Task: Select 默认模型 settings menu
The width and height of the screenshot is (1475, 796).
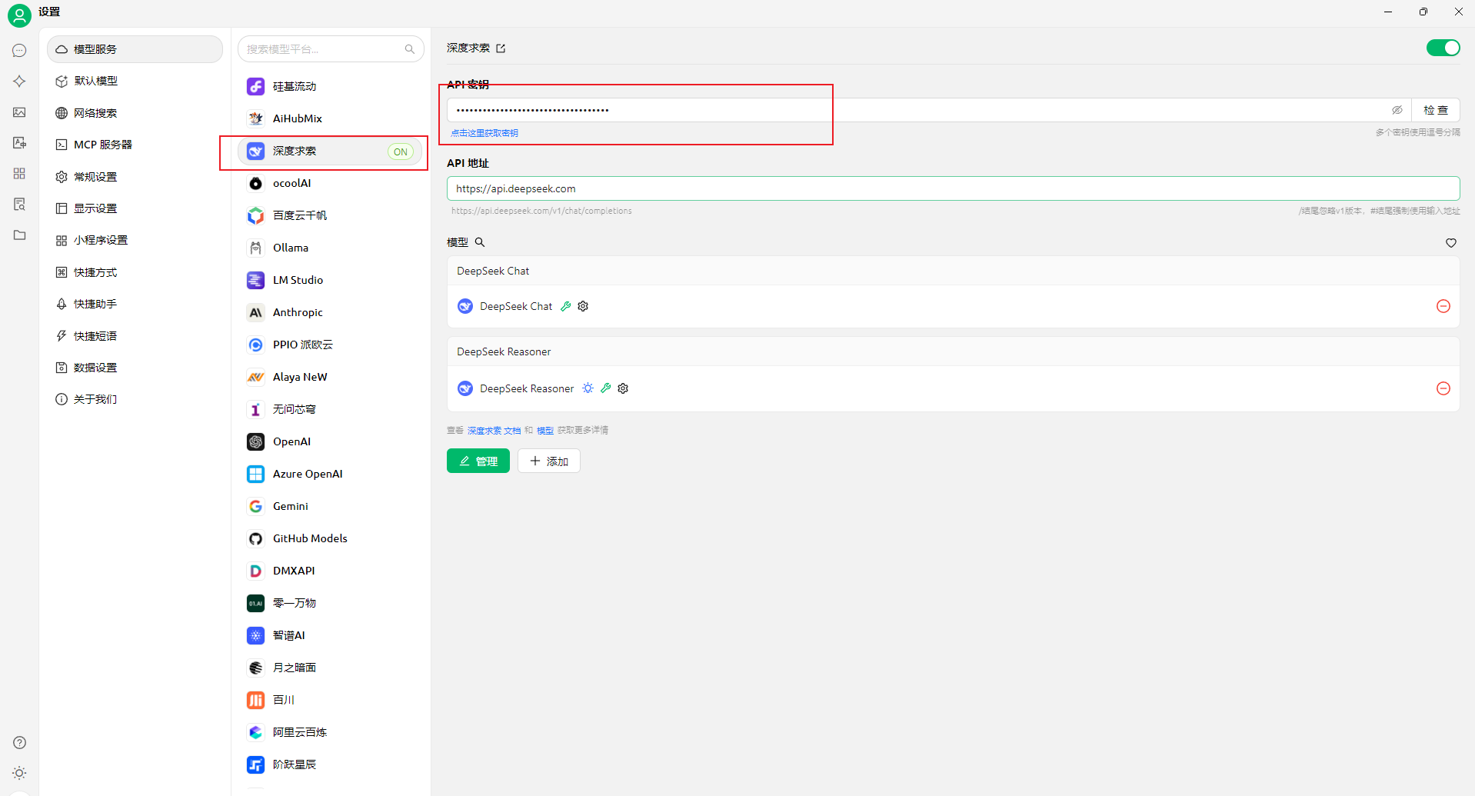Action: pyautogui.click(x=135, y=81)
